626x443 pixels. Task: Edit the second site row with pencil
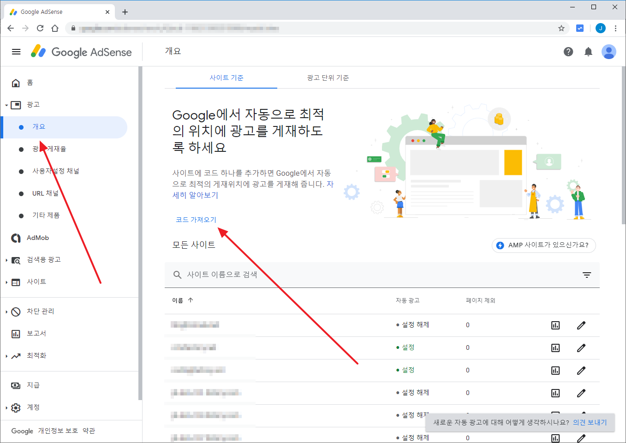[x=581, y=348]
